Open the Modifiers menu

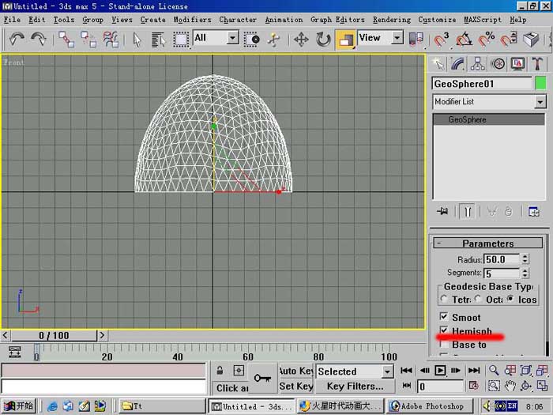[192, 20]
